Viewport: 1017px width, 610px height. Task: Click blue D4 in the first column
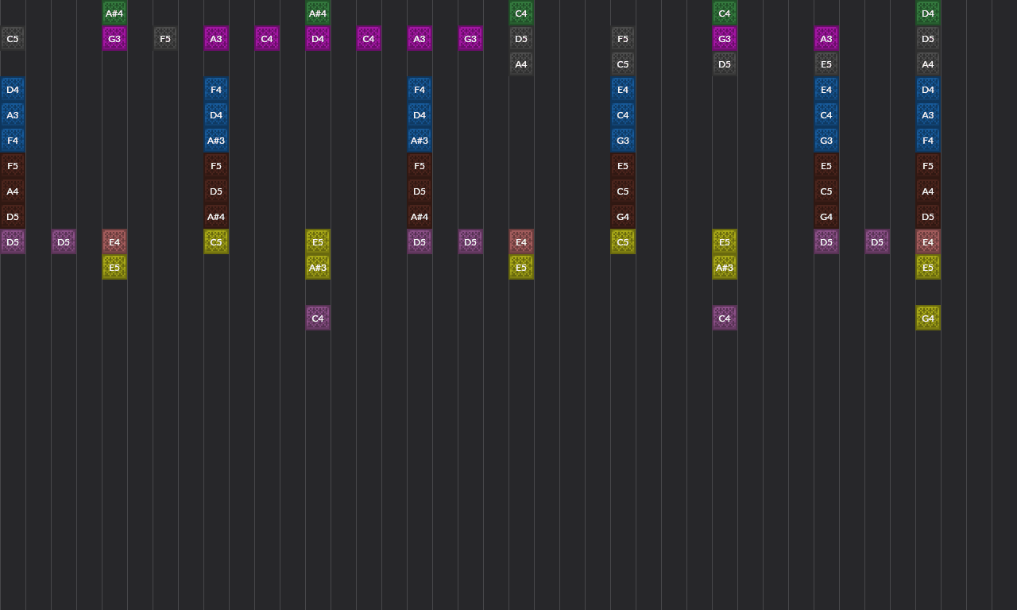[x=13, y=89]
